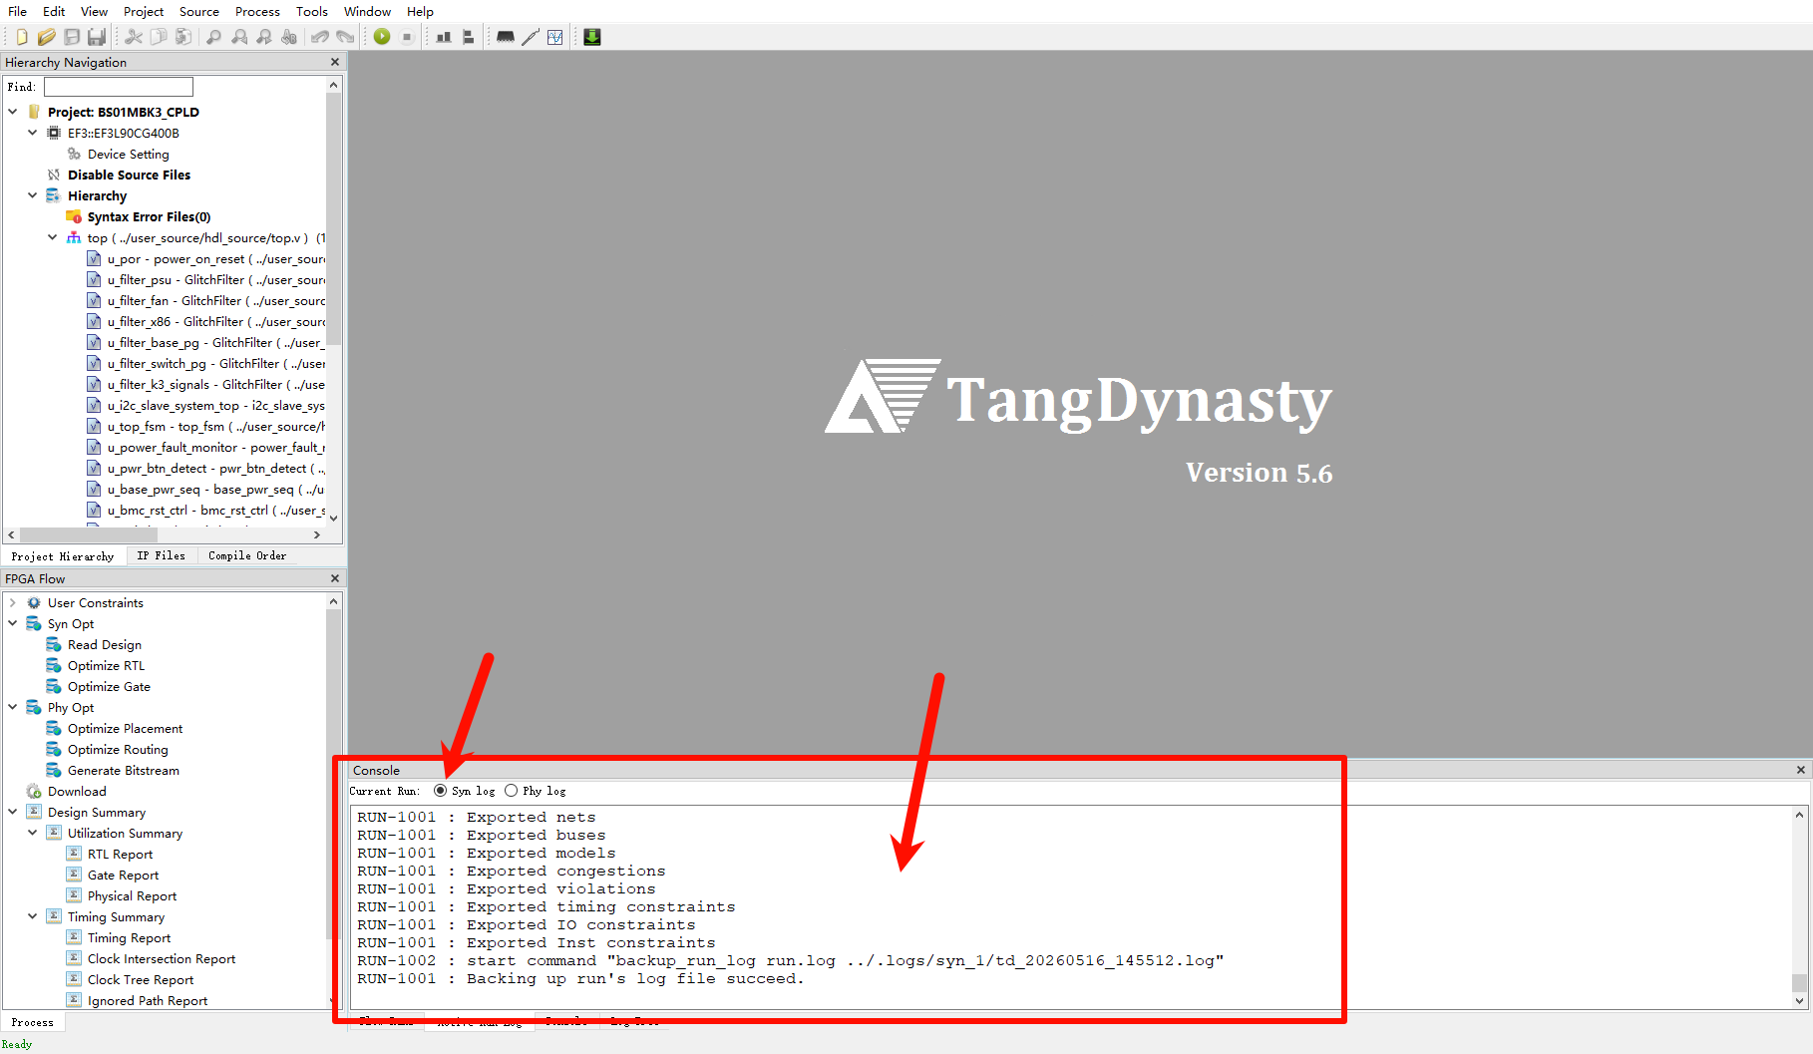
Task: Open the Clock Tree Report entry
Action: pyautogui.click(x=141, y=979)
